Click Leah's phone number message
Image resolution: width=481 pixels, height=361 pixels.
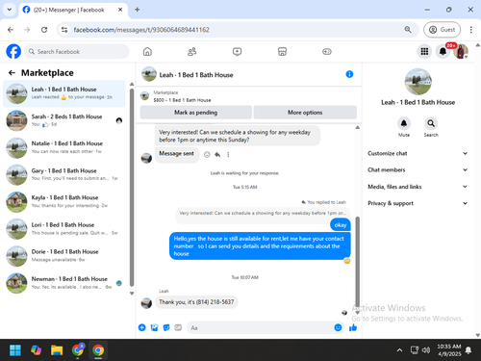(x=196, y=302)
